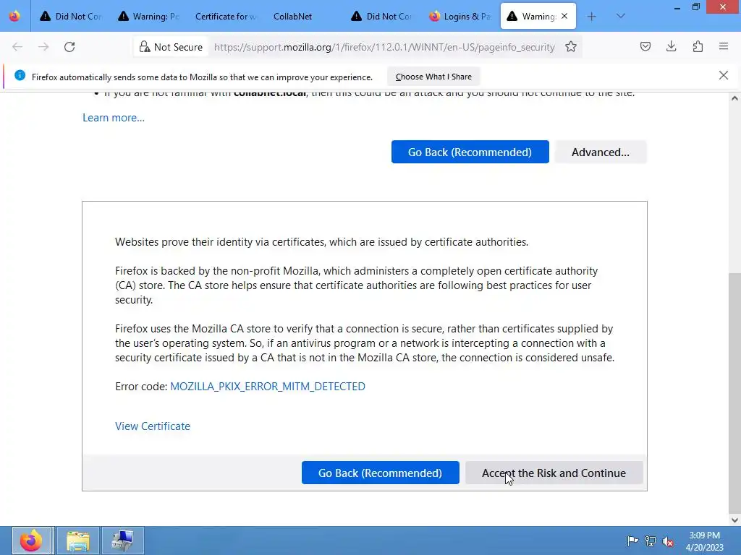Click the scrollbar up arrow
The height and width of the screenshot is (555, 741).
click(x=734, y=98)
